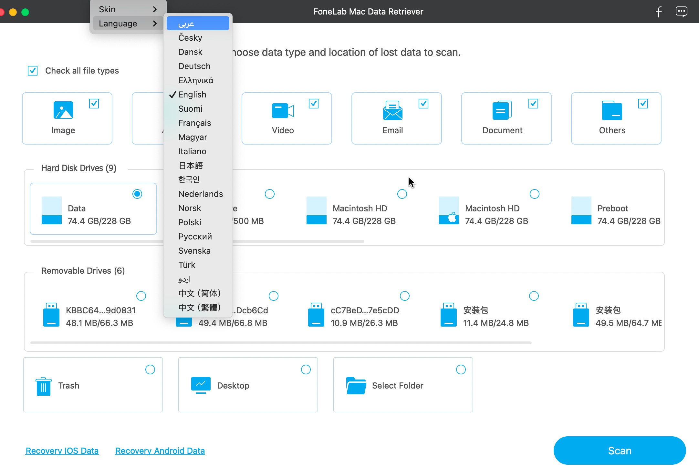
Task: Click the Image file type icon
Action: [x=63, y=110]
